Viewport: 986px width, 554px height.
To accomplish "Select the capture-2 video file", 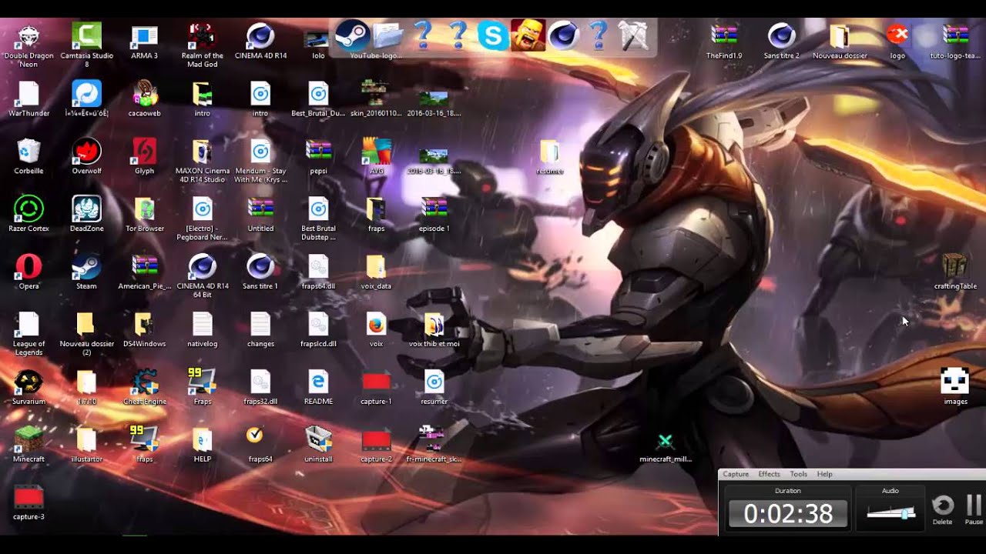I will [376, 440].
